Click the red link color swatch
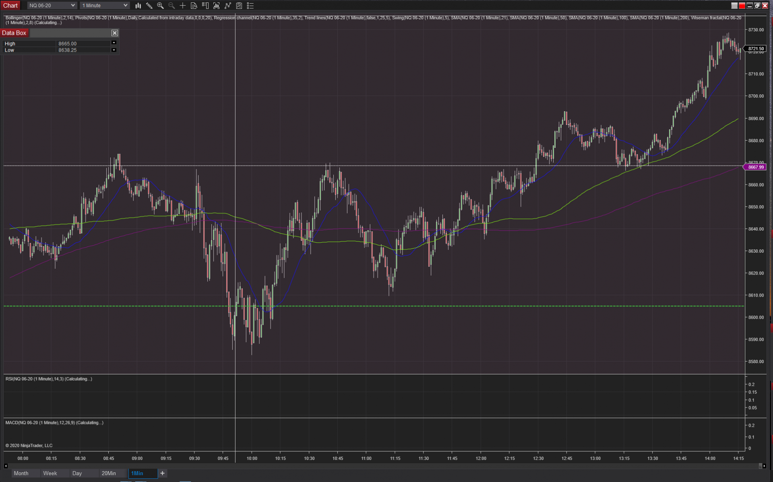Image resolution: width=773 pixels, height=482 pixels. pyautogui.click(x=742, y=6)
